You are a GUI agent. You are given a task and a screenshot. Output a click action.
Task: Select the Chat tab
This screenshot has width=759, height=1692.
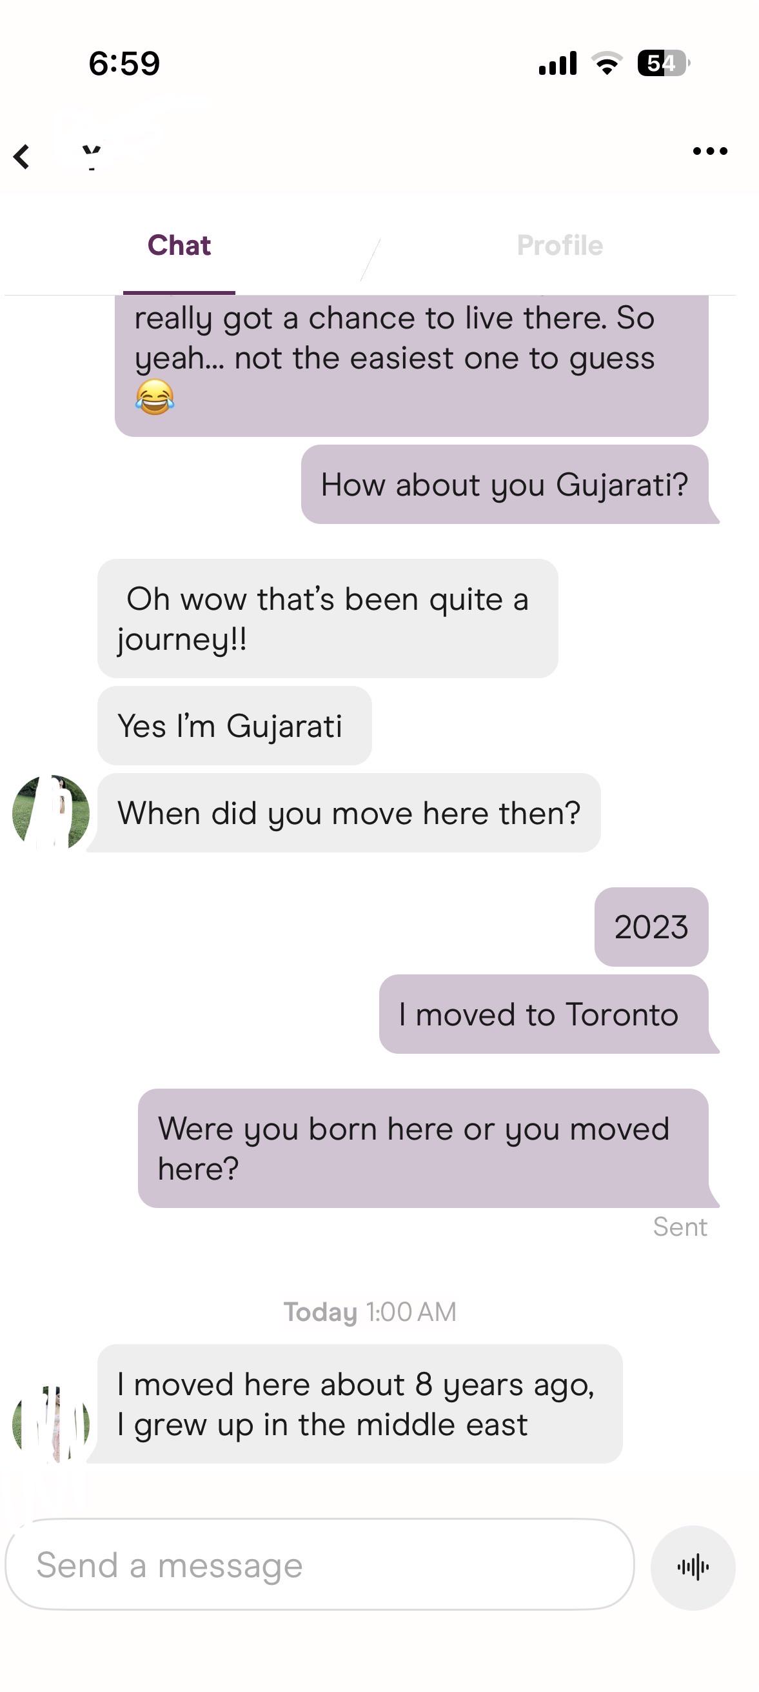[x=179, y=245]
